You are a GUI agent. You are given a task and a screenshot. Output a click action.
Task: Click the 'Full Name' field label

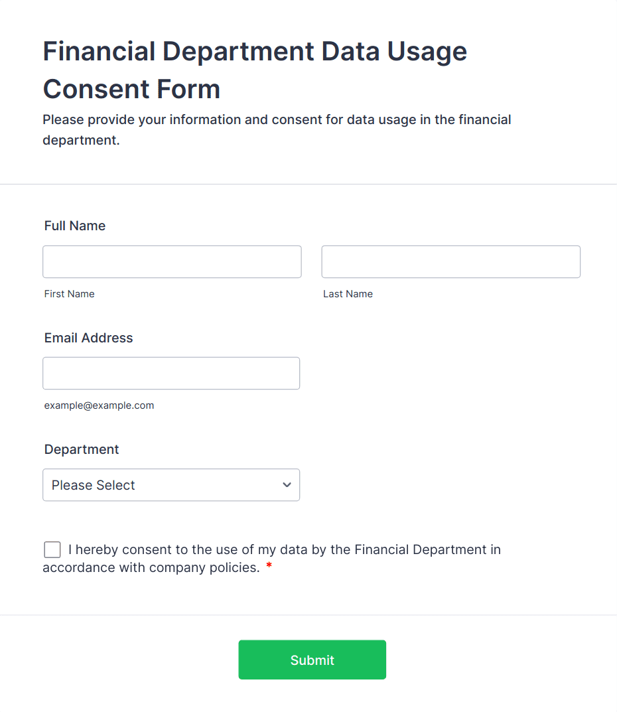(75, 226)
